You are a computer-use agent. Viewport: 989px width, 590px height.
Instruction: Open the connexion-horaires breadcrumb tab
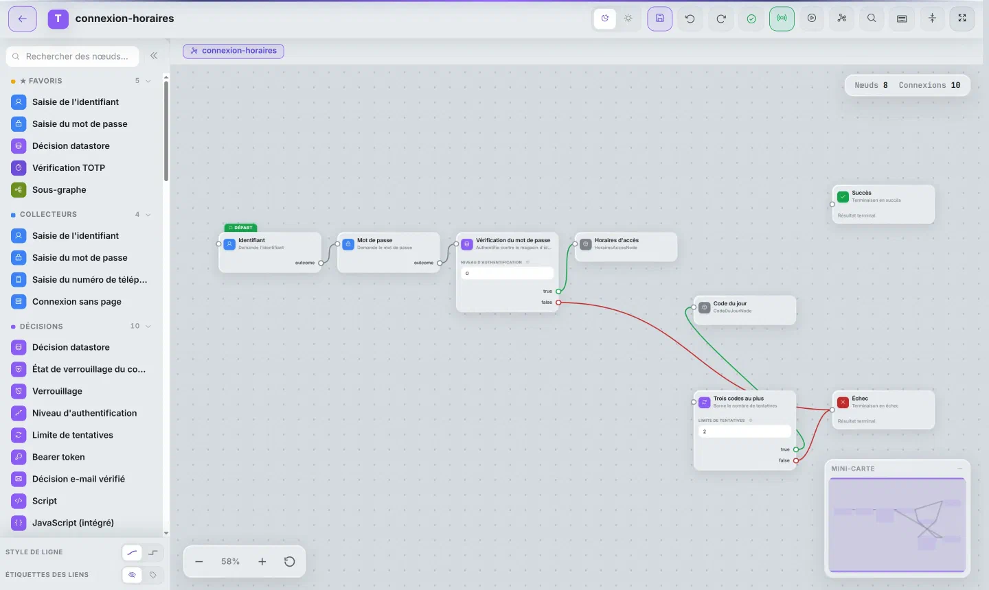pos(234,51)
